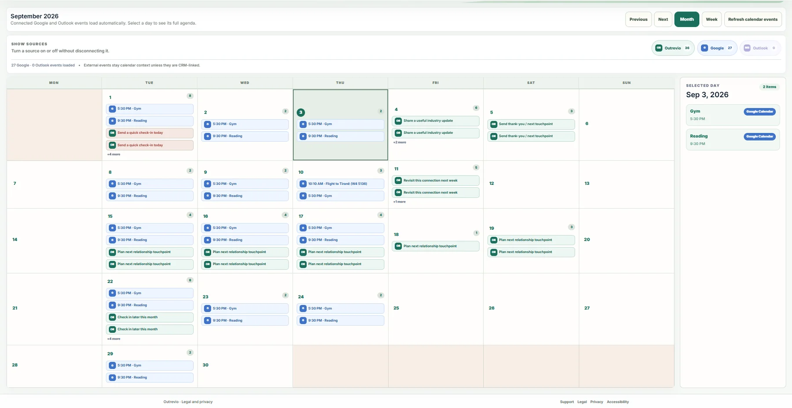Open the Legal footer link

tap(582, 402)
